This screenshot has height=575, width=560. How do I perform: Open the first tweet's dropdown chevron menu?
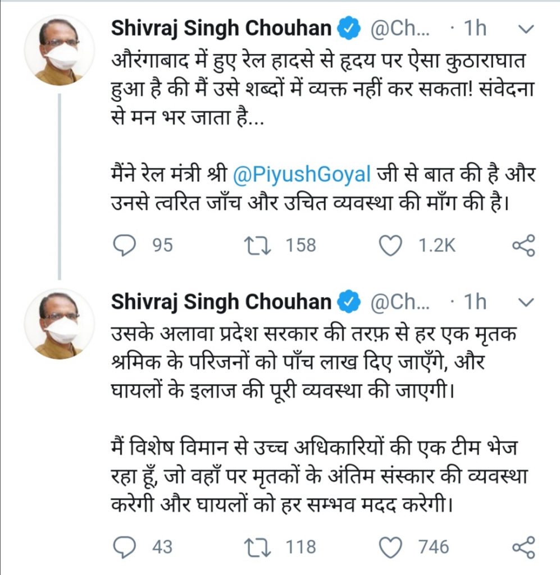[526, 29]
